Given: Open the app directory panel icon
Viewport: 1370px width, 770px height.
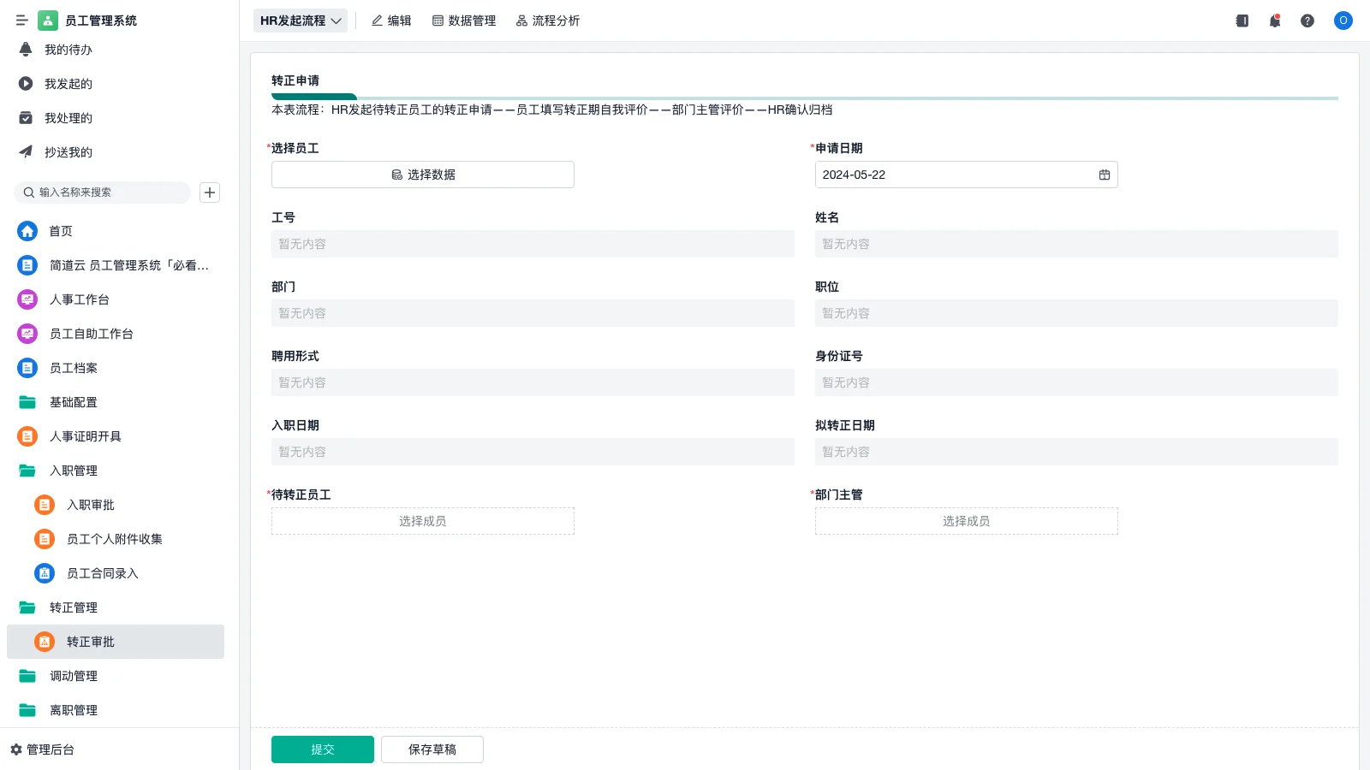Looking at the screenshot, I should click(1241, 21).
